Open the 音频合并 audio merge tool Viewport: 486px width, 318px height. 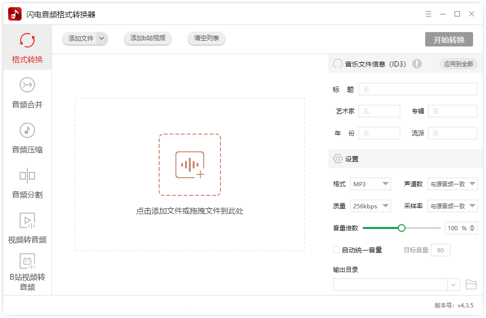click(x=27, y=93)
